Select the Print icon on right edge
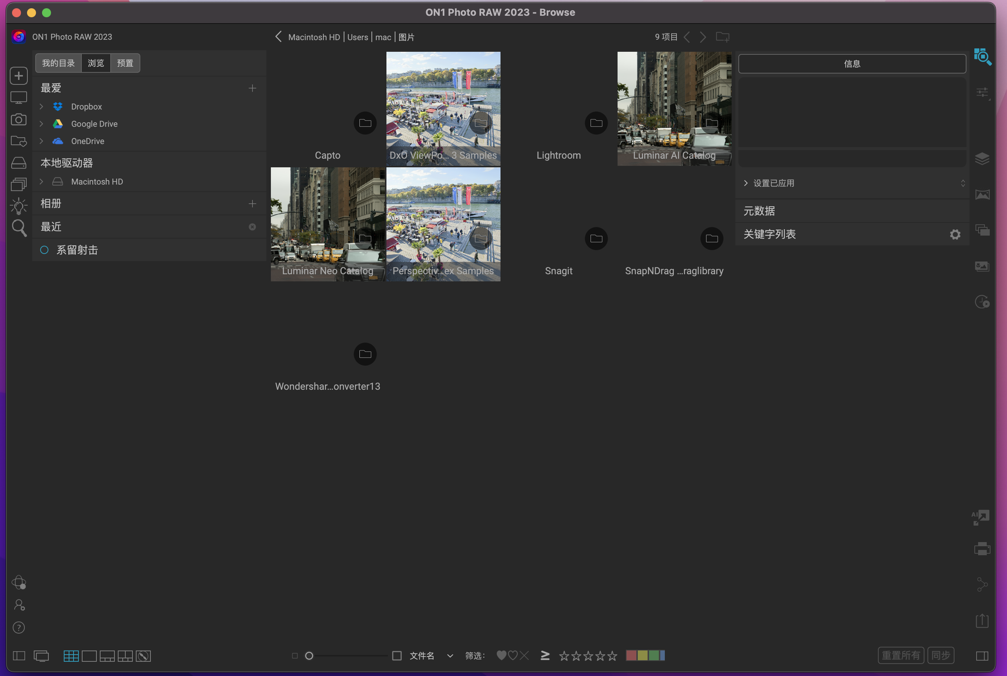This screenshot has height=676, width=1007. click(x=983, y=548)
